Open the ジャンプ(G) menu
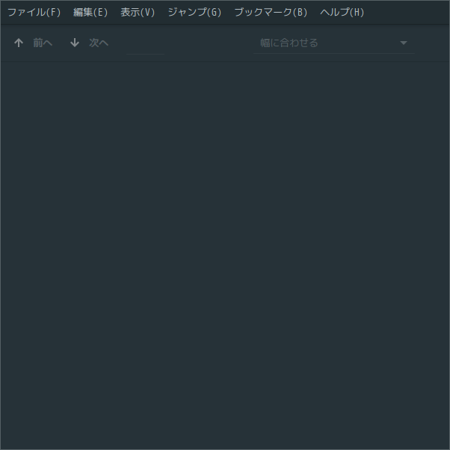 tap(194, 13)
